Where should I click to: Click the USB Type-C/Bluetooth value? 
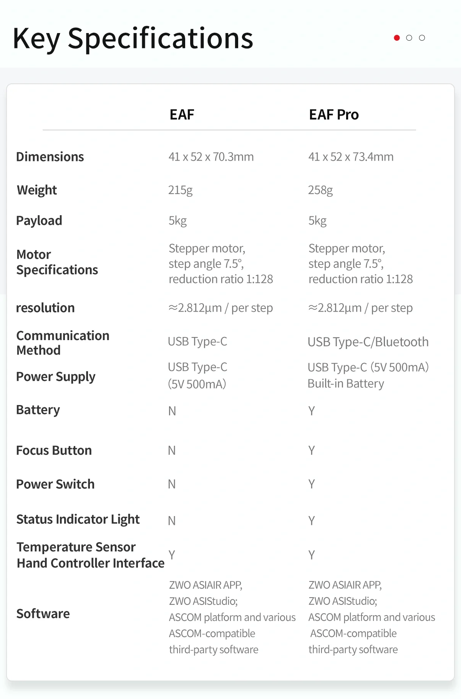point(368,342)
